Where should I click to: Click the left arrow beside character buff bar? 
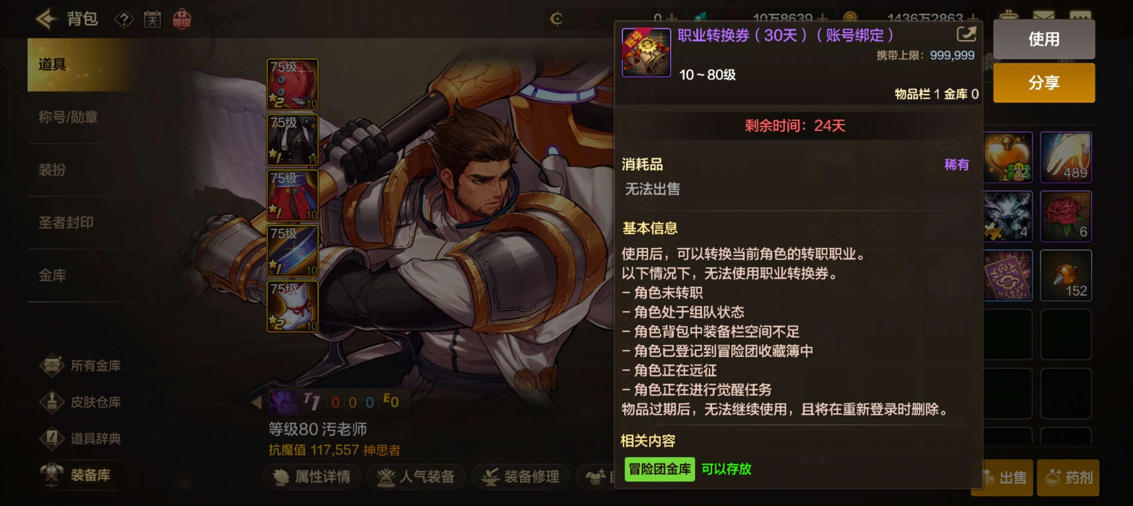pos(256,402)
